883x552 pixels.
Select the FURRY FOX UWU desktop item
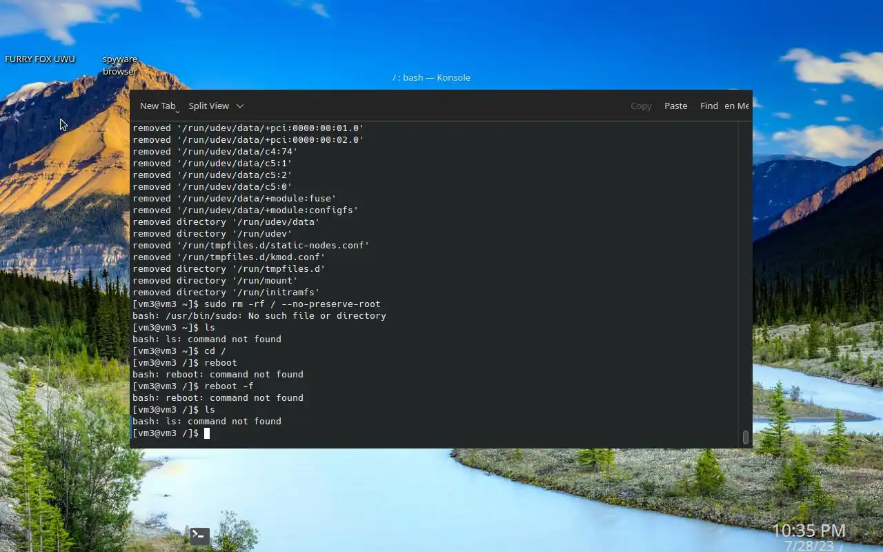point(40,59)
